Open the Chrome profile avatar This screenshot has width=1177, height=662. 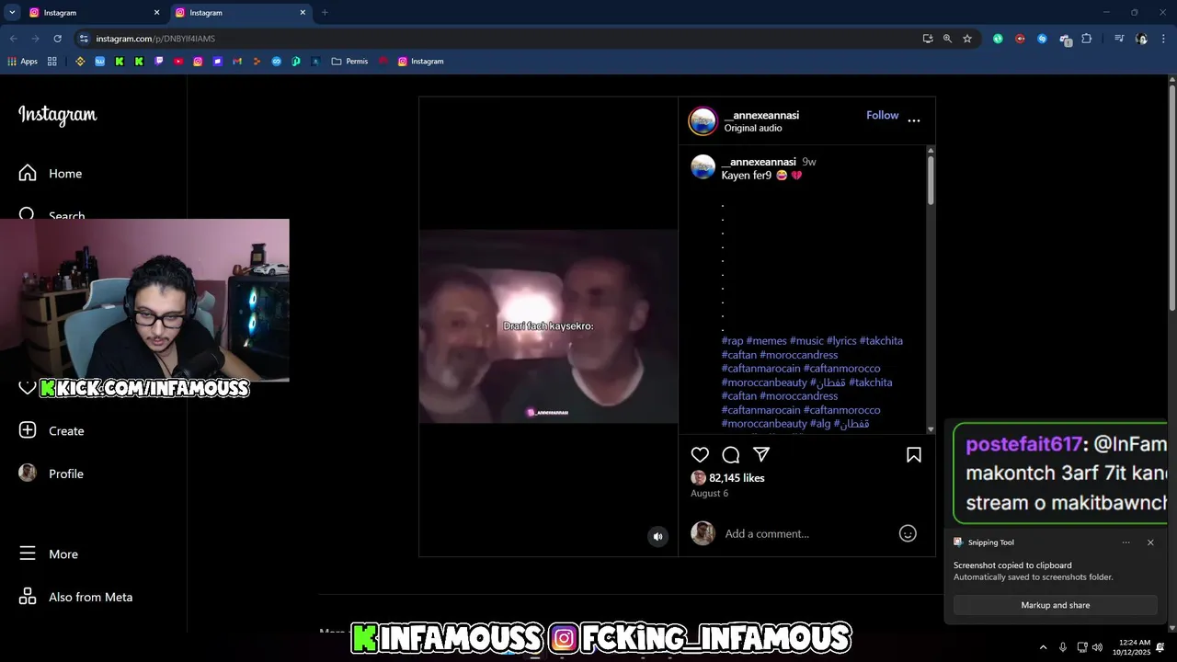pyautogui.click(x=1142, y=39)
